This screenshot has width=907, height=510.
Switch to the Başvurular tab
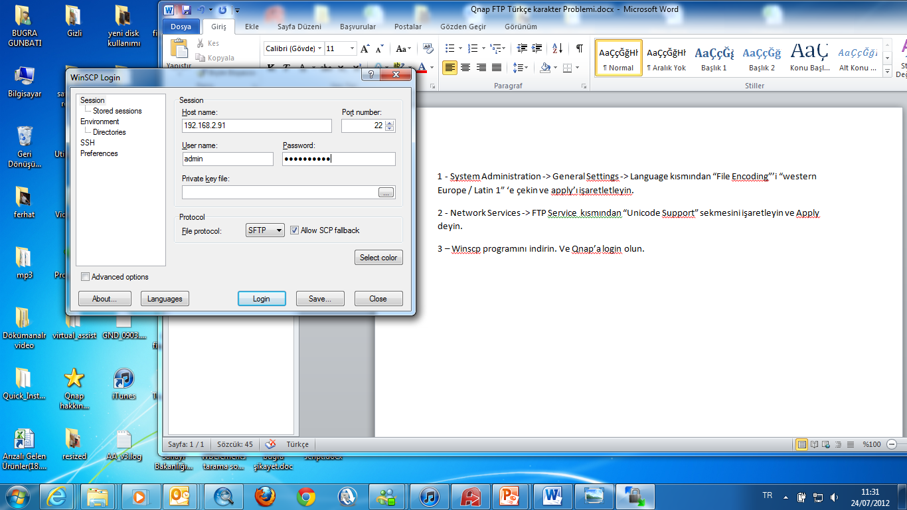[358, 27]
